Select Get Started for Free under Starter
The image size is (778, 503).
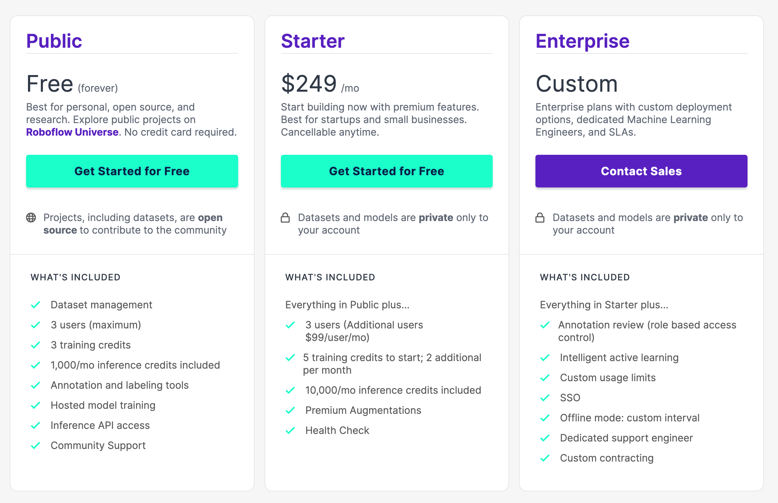point(386,171)
